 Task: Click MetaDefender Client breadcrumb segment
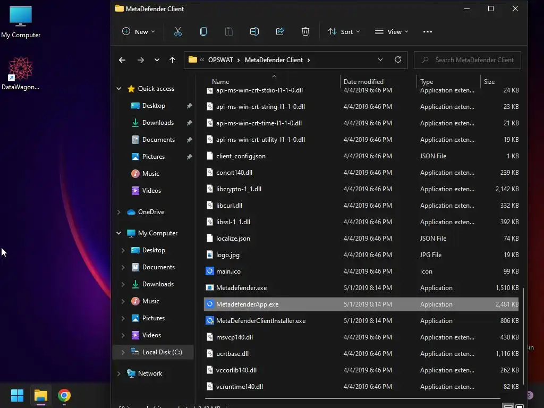274,59
